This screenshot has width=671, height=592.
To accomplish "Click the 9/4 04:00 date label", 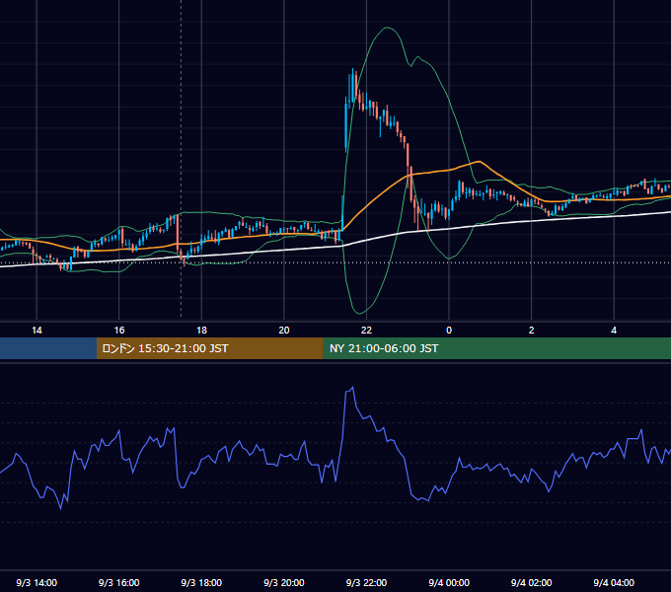I will tap(614, 582).
